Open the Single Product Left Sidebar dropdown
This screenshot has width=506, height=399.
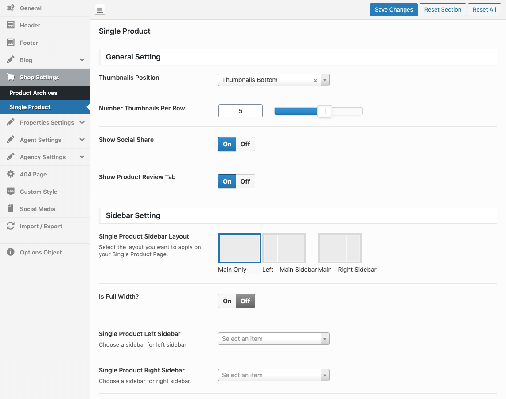pos(273,339)
